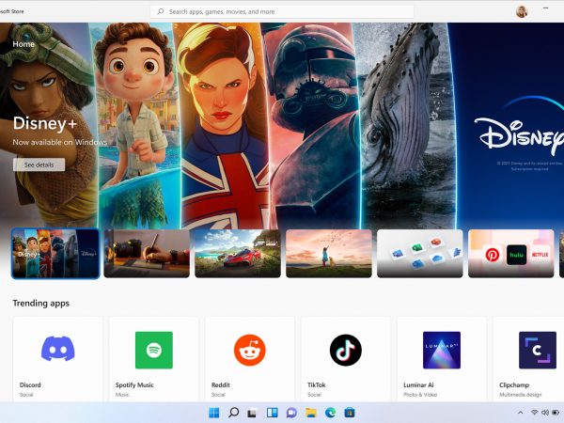The width and height of the screenshot is (564, 423).
Task: Open taskbar Search icon
Action: pos(233,413)
